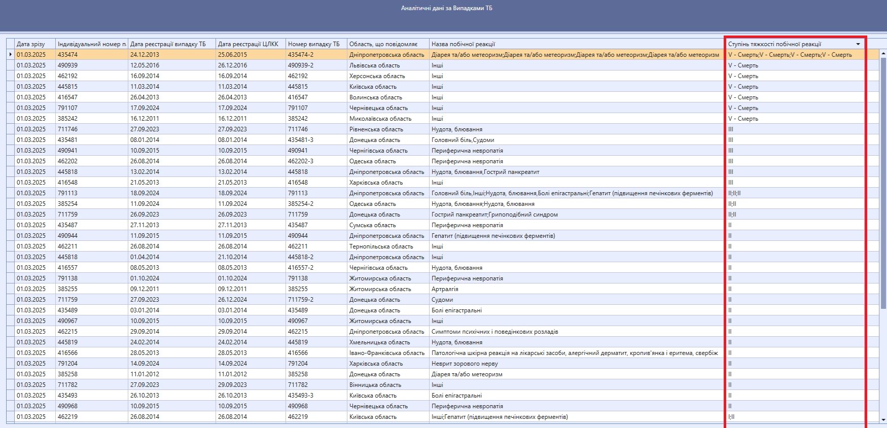Select the current-row indicator arrow of first row
887x428 pixels.
pos(11,55)
